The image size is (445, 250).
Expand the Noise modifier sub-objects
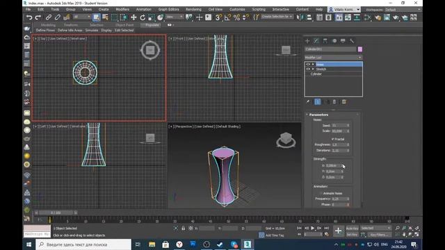pyautogui.click(x=313, y=65)
